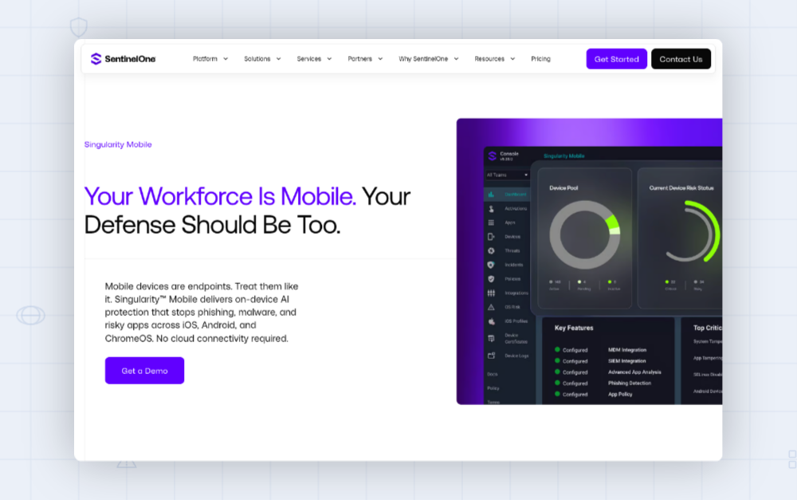The image size is (797, 500).
Task: Open the Why SentinelOne dropdown
Action: tap(429, 59)
